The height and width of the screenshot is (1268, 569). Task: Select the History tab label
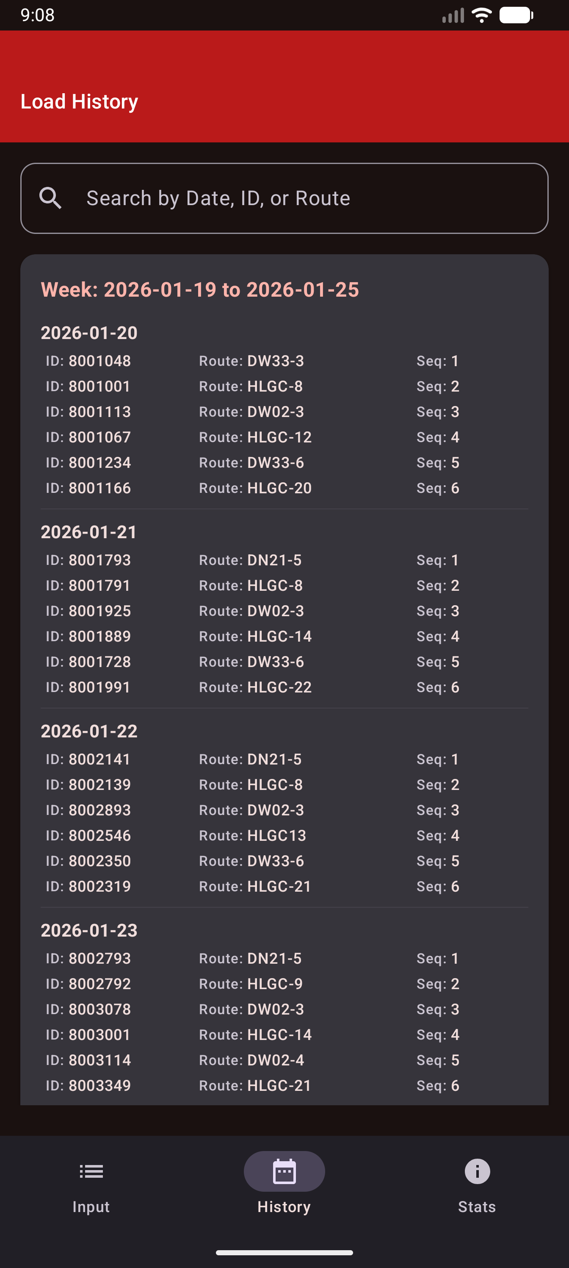[x=284, y=1207]
